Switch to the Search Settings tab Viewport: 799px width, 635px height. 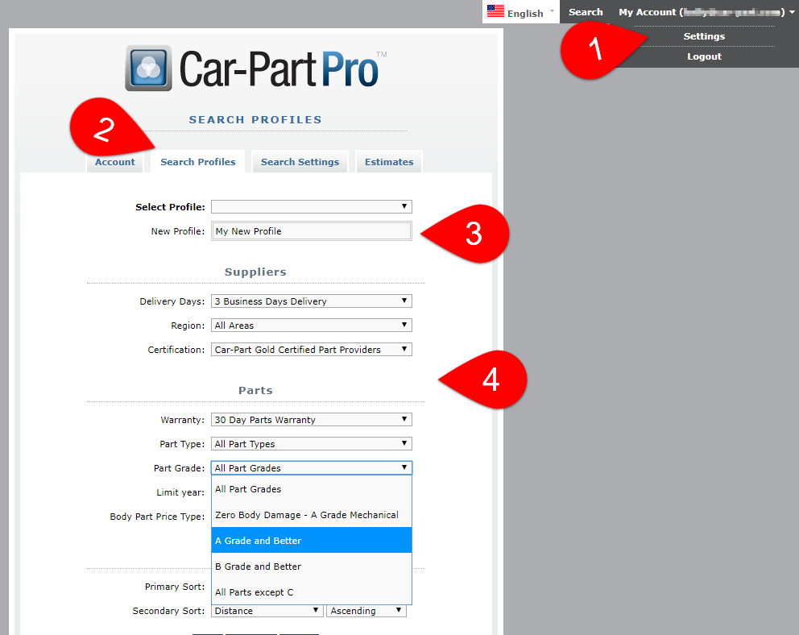coord(300,162)
